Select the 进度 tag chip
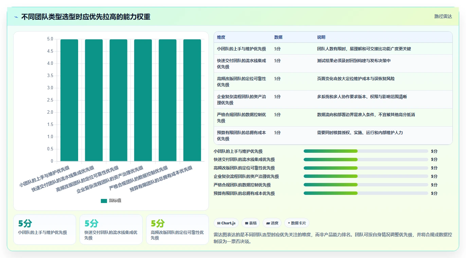This screenshot has height=258, width=466. tap(272, 223)
